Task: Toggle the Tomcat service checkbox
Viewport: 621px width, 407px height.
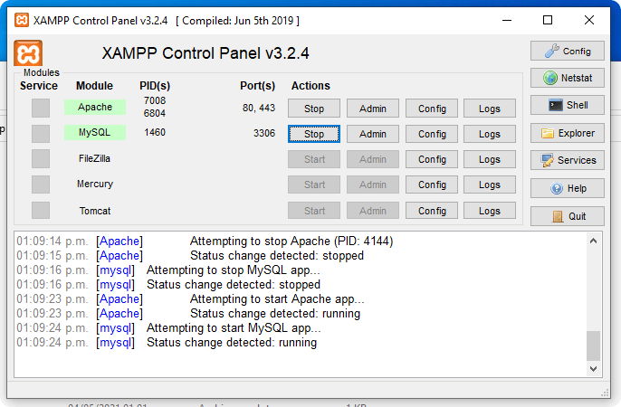Action: tap(41, 211)
